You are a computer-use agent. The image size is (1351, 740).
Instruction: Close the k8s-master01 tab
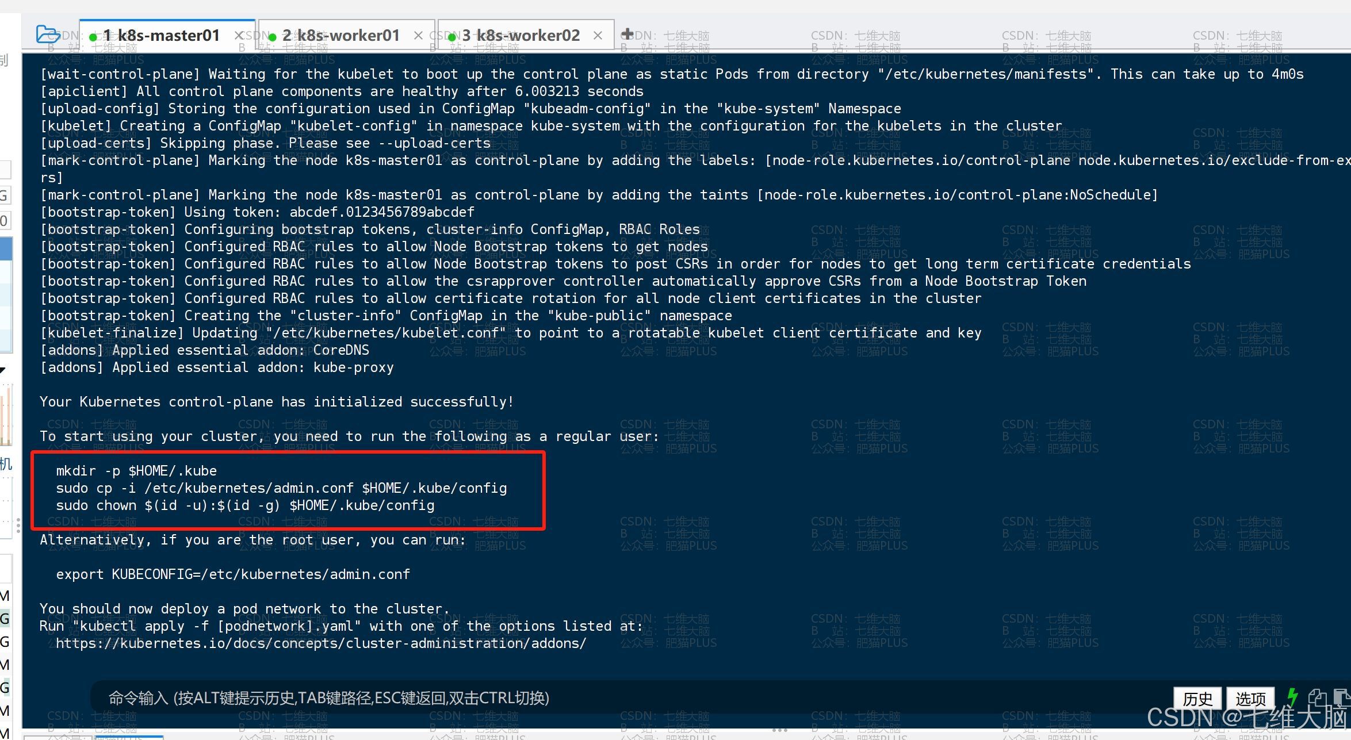pyautogui.click(x=239, y=36)
